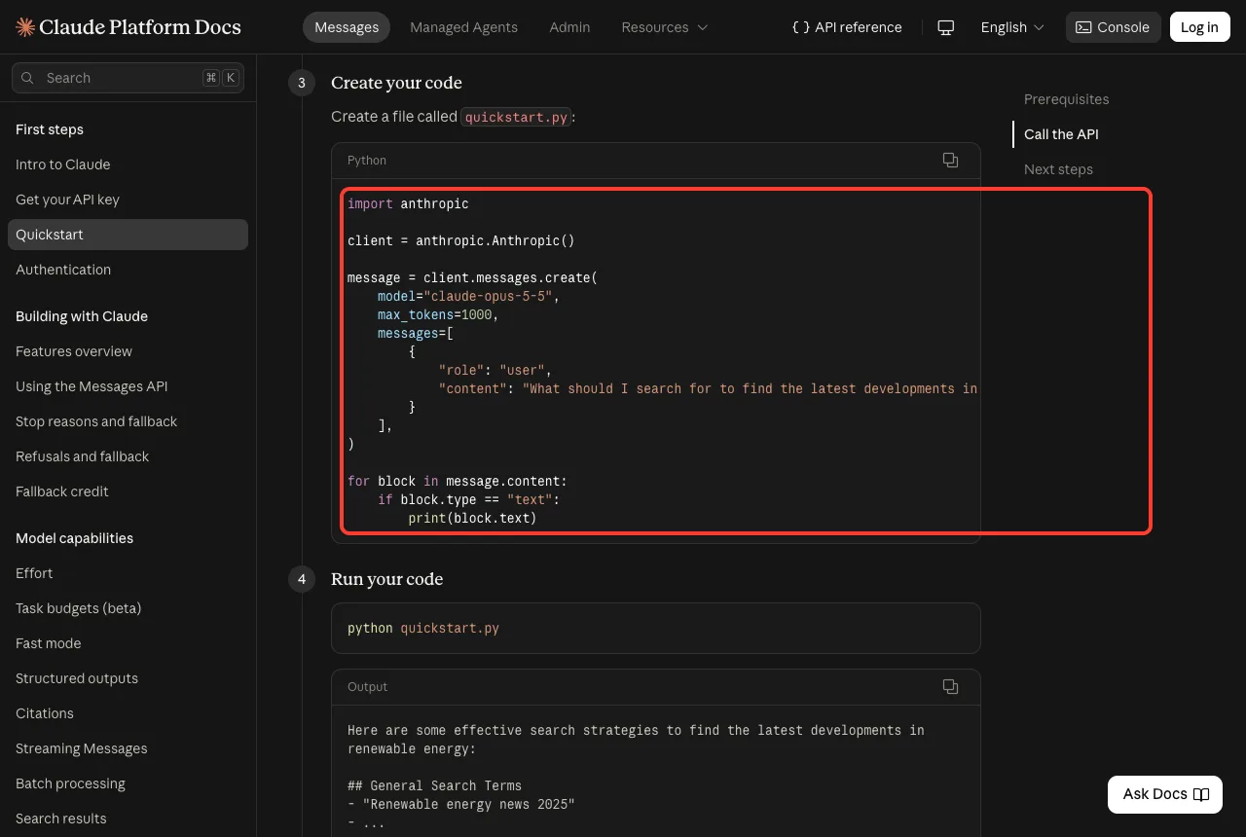
Task: Jump to Next steps section
Action: point(1058,169)
